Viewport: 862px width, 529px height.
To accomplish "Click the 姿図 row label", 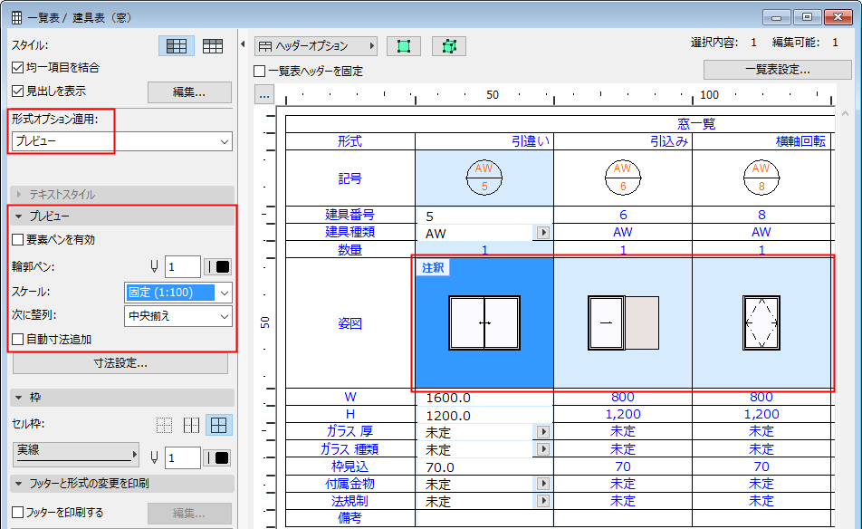I will point(350,323).
